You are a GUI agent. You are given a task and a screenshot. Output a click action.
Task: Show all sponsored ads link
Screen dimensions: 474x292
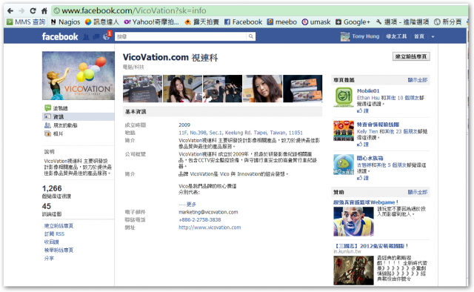[x=418, y=192]
